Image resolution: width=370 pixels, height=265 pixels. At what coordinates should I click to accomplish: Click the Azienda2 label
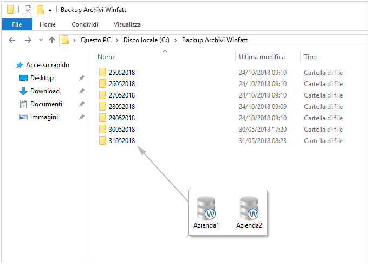(249, 225)
